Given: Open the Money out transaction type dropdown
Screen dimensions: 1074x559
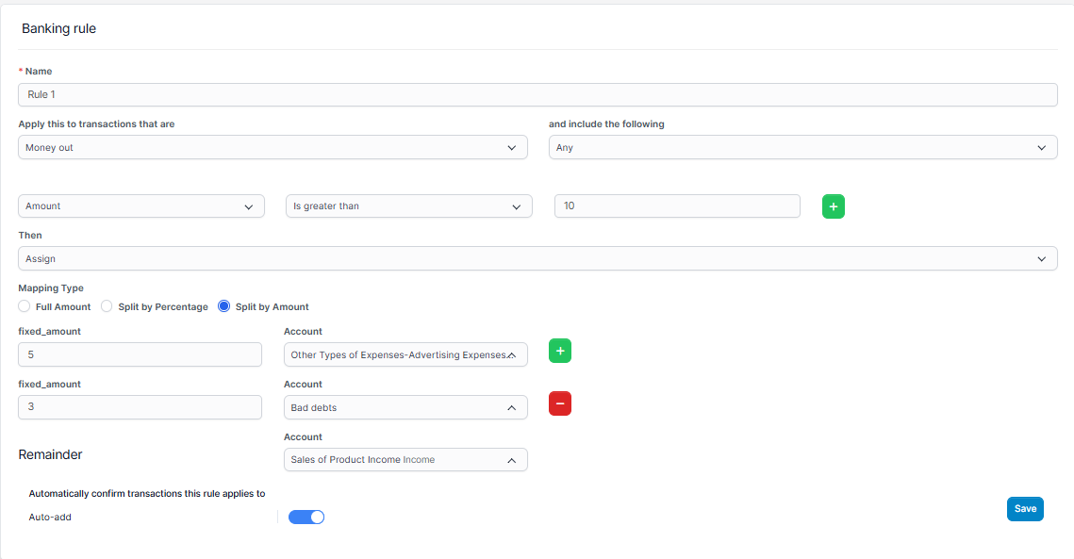Looking at the screenshot, I should tap(273, 148).
